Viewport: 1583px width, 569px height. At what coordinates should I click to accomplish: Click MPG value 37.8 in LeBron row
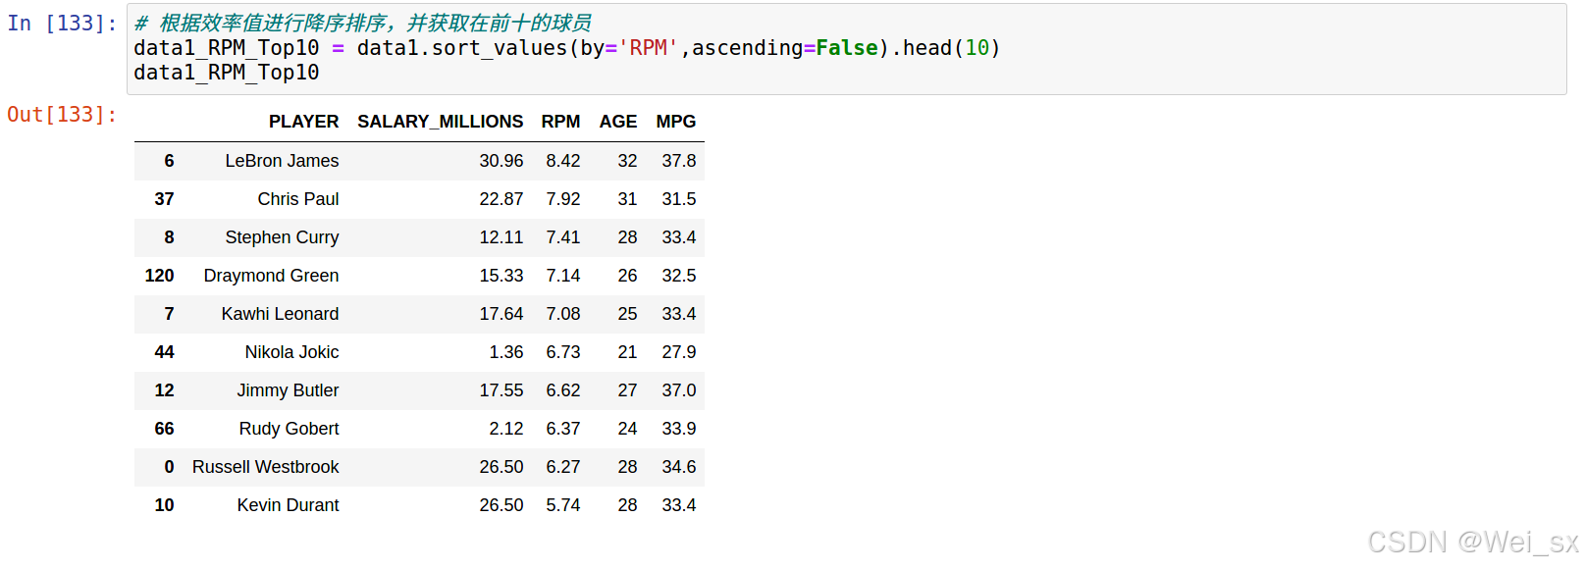pyautogui.click(x=678, y=161)
